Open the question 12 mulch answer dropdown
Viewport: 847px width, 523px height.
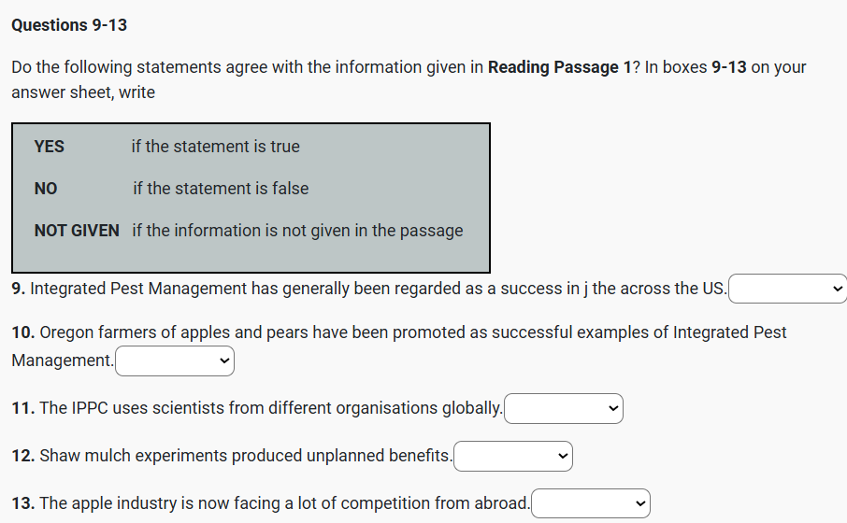click(x=512, y=456)
